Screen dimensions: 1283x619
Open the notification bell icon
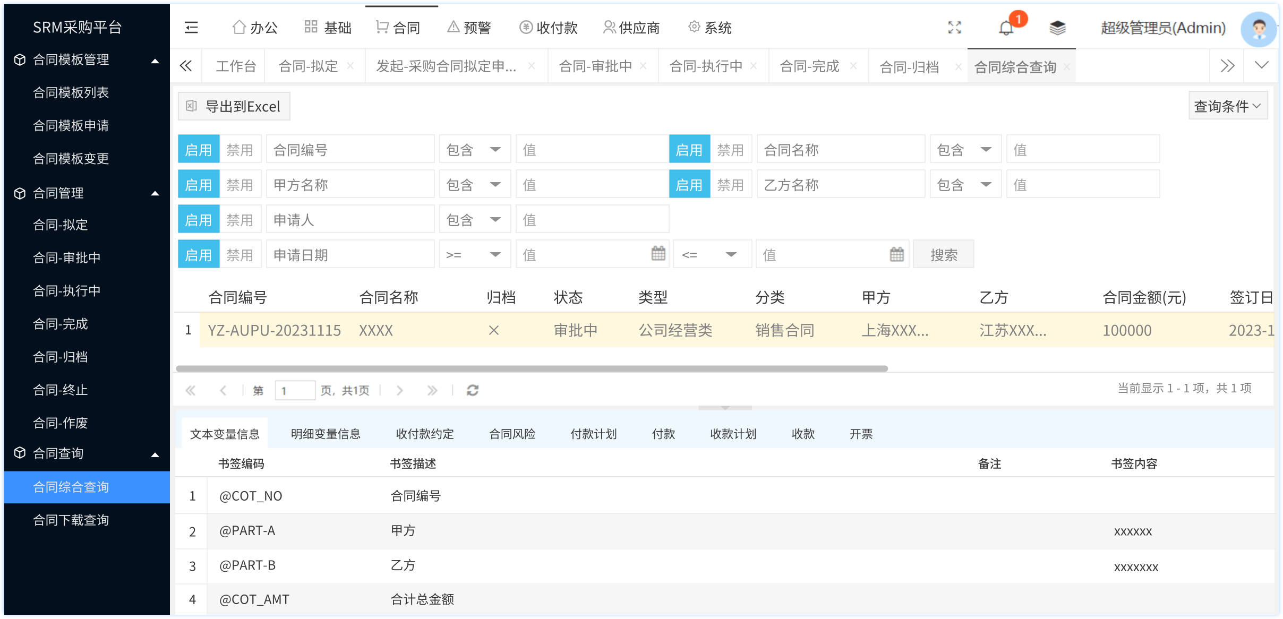click(x=1006, y=28)
